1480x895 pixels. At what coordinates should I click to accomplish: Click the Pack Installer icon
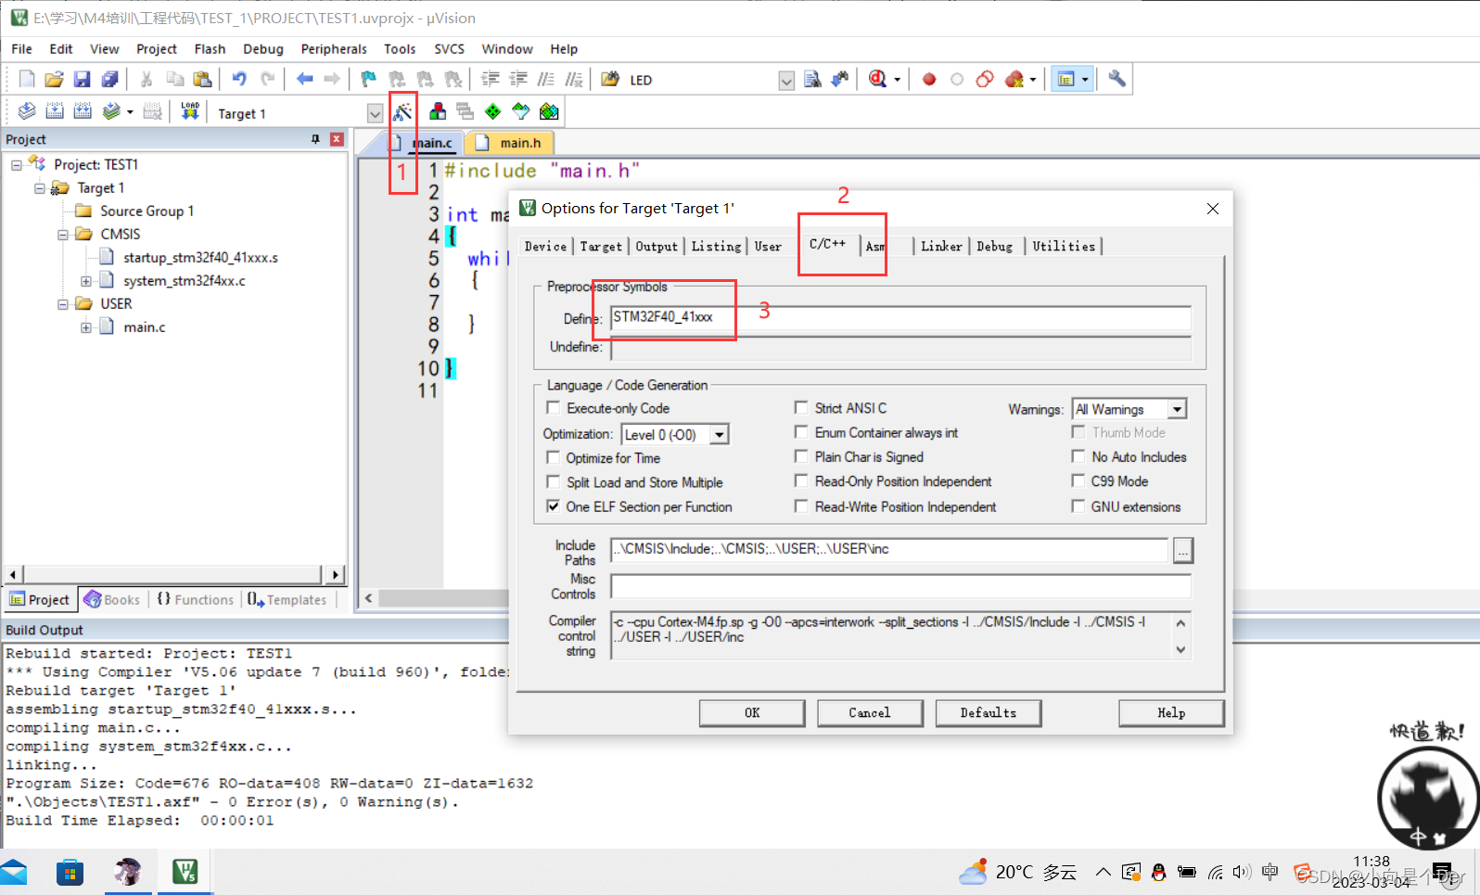tap(549, 111)
